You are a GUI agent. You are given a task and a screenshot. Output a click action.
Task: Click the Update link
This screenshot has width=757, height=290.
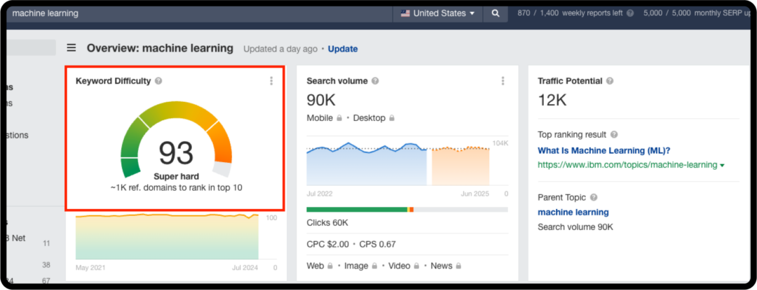343,49
